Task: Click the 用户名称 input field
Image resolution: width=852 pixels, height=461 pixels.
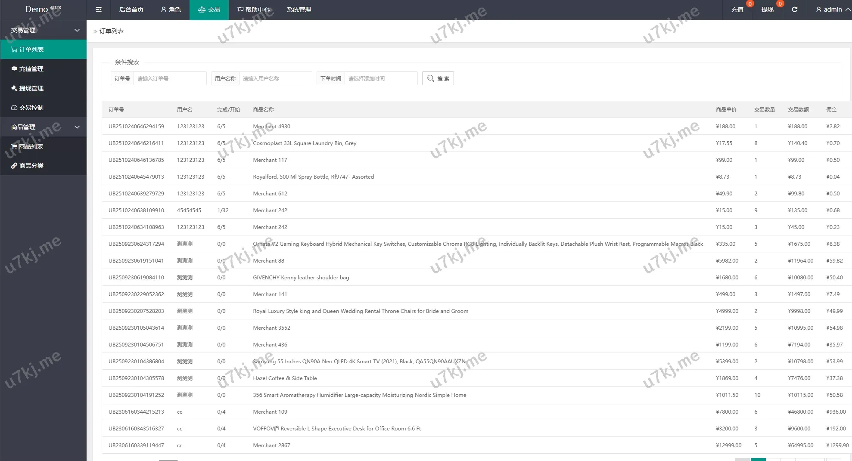Action: pyautogui.click(x=275, y=78)
